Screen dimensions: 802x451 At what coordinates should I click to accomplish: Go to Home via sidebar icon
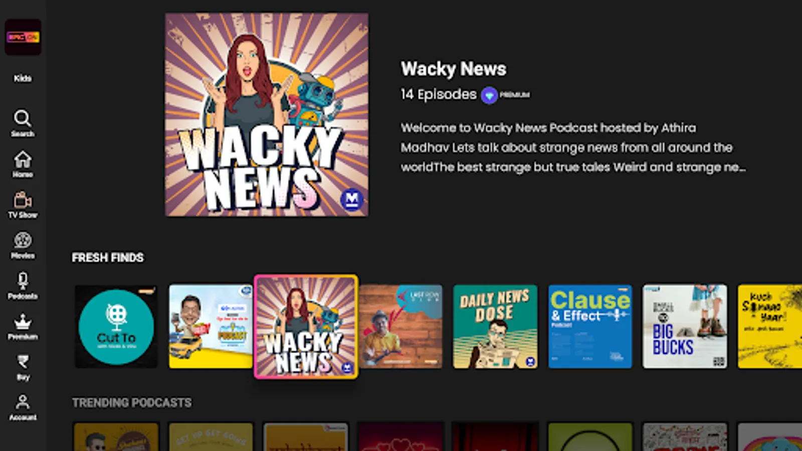(23, 160)
